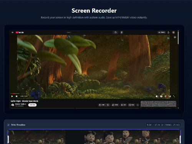Click the scissors icon beside Trim Timeline
Viewport: 192px width, 144px height.
pyautogui.click(x=8, y=125)
